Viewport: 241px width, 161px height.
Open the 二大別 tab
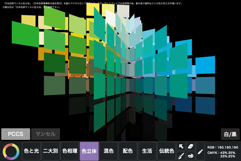pos(50,151)
